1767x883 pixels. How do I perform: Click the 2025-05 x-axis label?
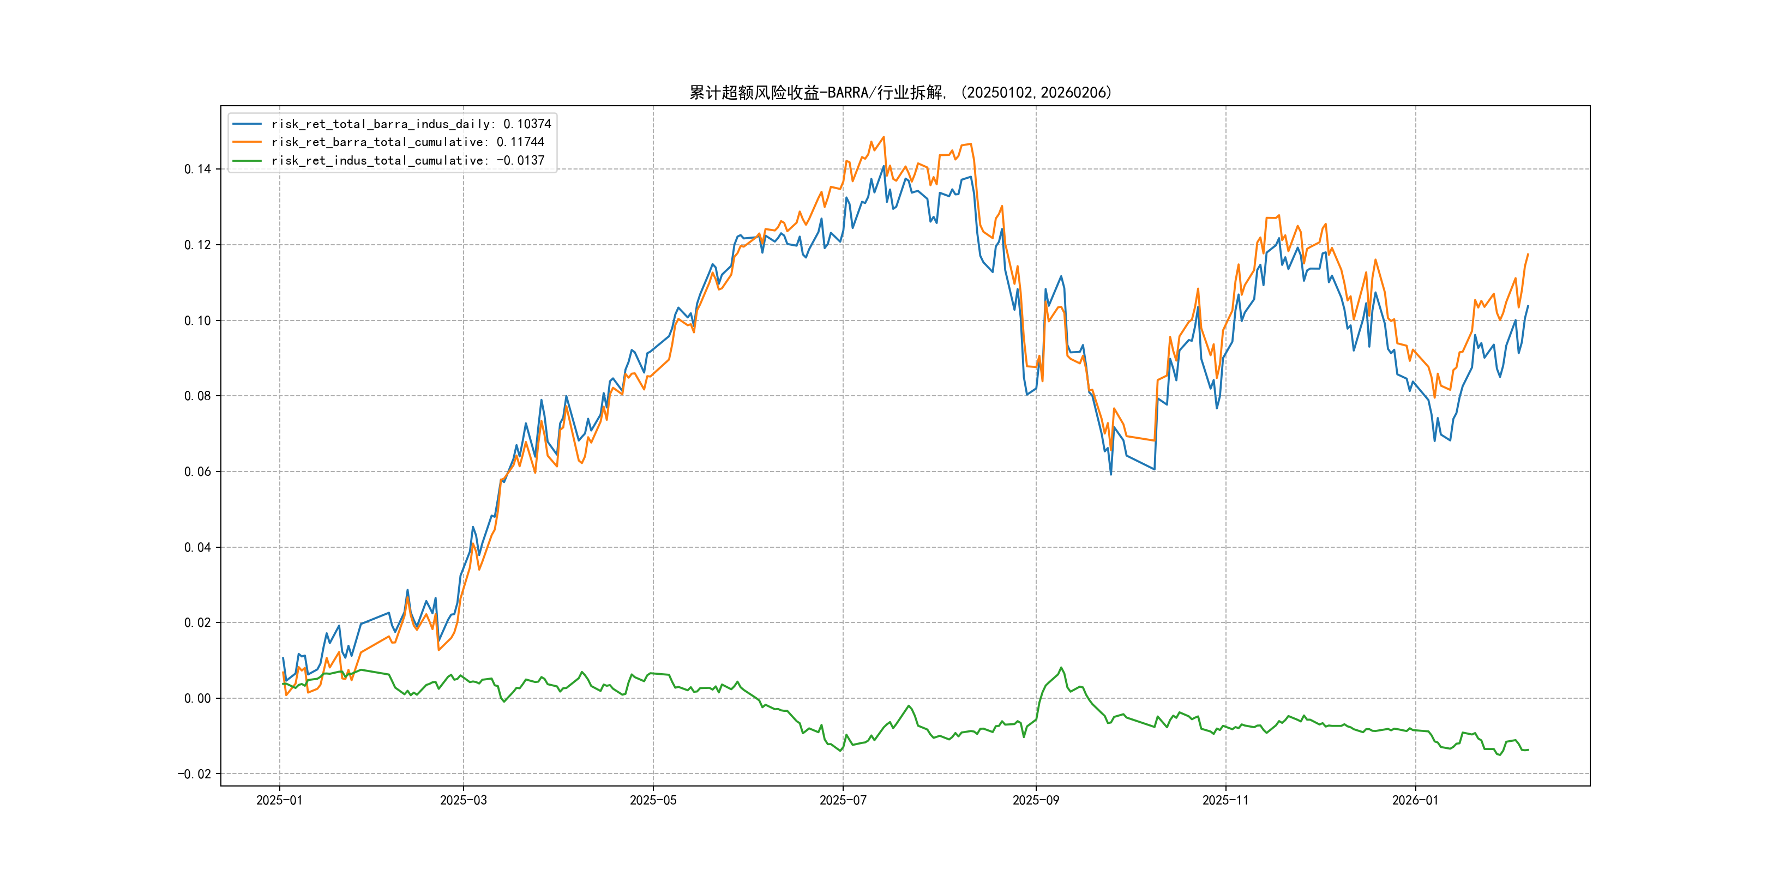tap(653, 801)
